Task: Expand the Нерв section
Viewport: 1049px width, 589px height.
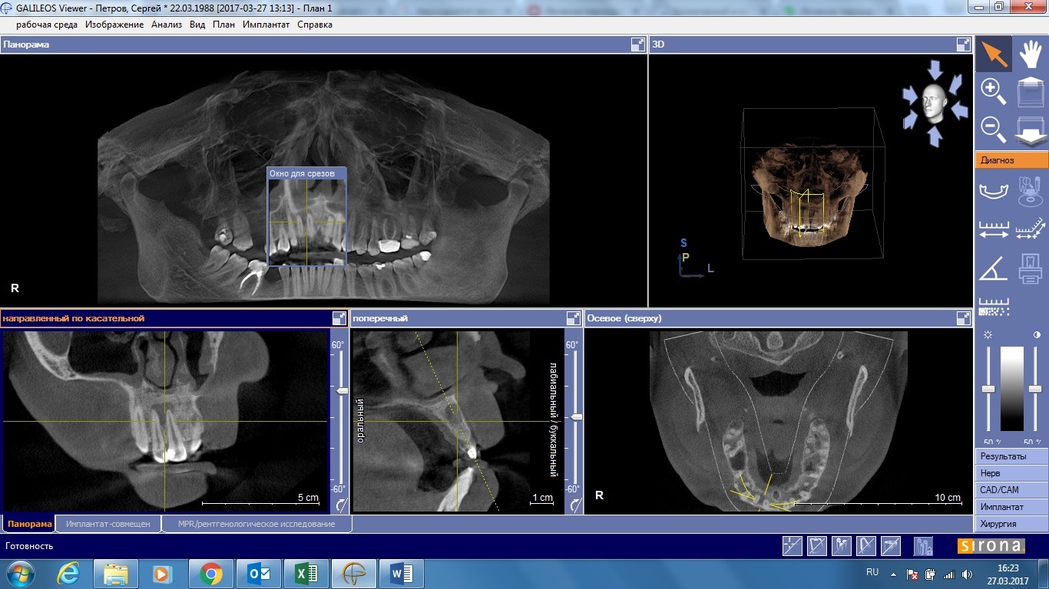Action: click(1011, 473)
